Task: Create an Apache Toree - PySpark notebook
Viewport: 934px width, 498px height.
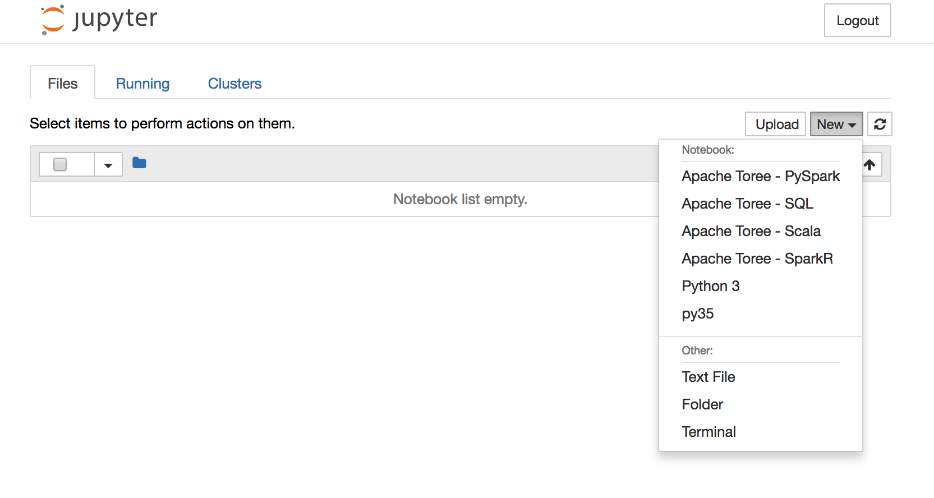Action: (x=761, y=176)
